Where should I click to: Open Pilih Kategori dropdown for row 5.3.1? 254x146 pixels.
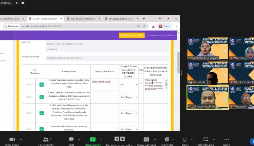[129, 113]
